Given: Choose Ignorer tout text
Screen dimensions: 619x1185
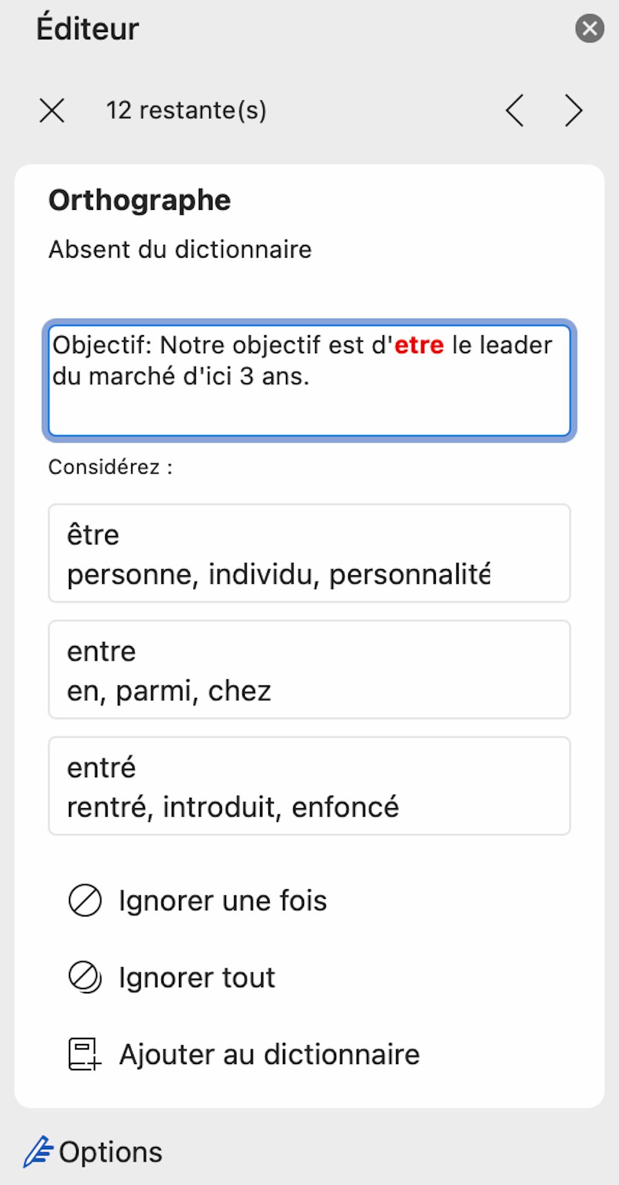Looking at the screenshot, I should [x=196, y=978].
